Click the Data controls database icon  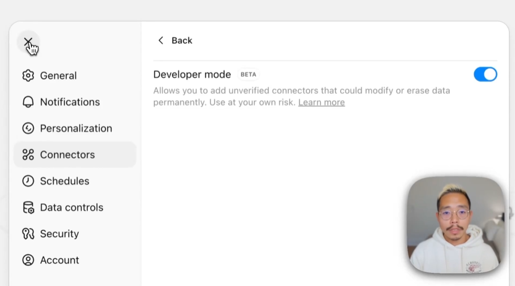click(28, 208)
